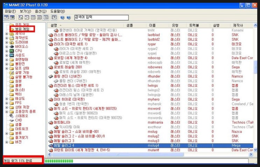This screenshot has width=260, height=167.
Task: Sort by the 설명 column header
Action: click(x=86, y=25)
